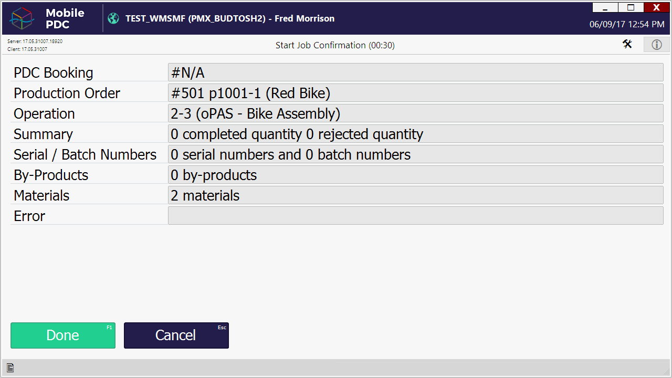Open the 2 materials field
The image size is (672, 378).
point(415,195)
